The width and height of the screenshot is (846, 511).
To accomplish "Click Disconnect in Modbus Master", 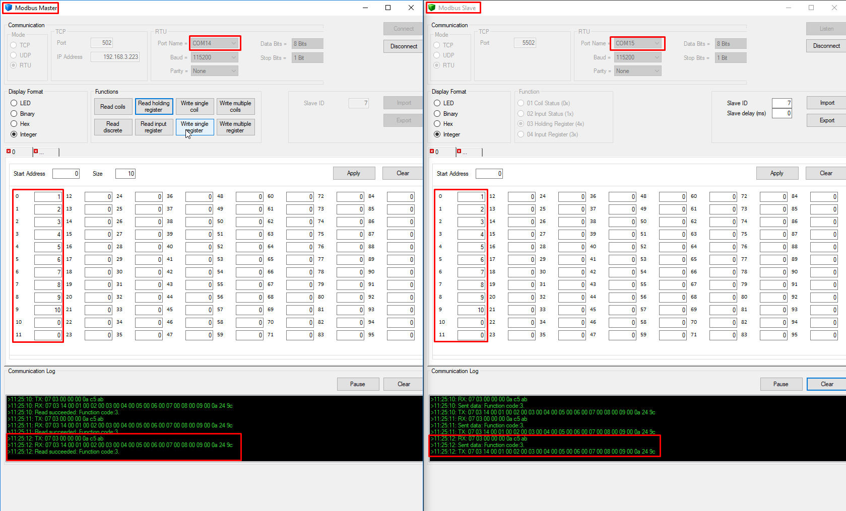I will click(x=404, y=46).
